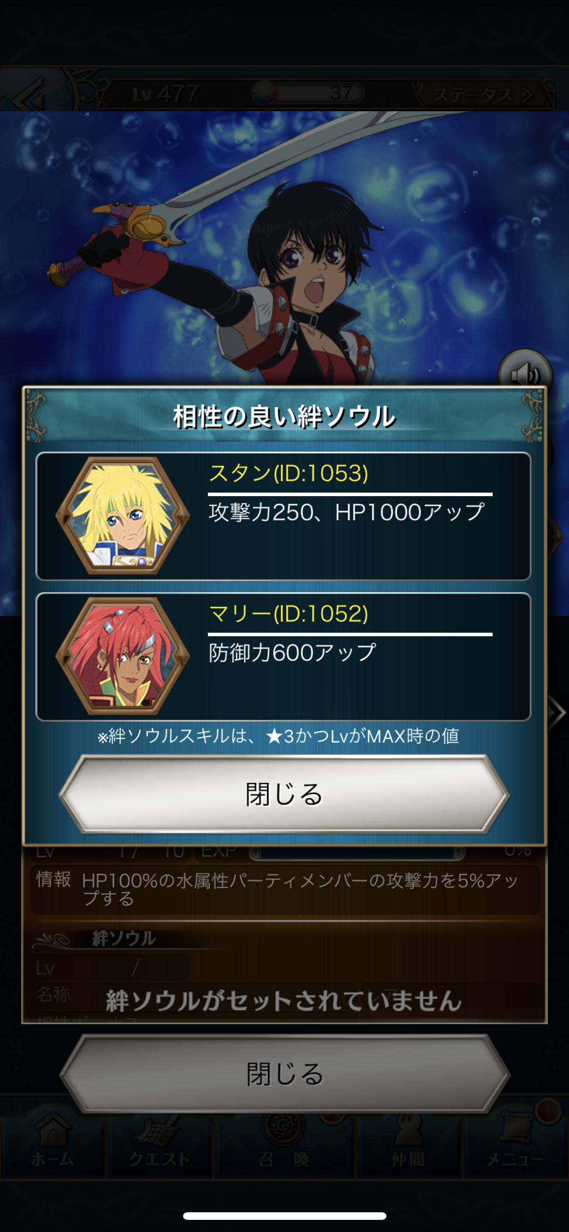Tap the 絆ソウル section header
569x1232 pixels.
tap(124, 938)
